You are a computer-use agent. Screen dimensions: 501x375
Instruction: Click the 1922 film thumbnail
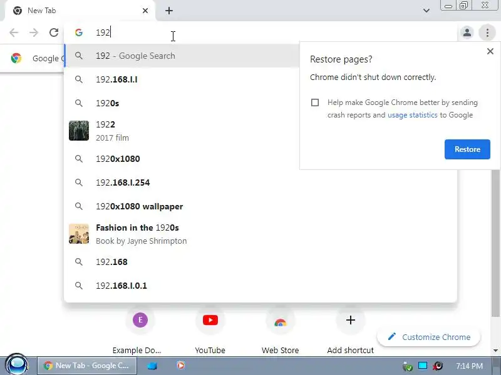(x=79, y=131)
